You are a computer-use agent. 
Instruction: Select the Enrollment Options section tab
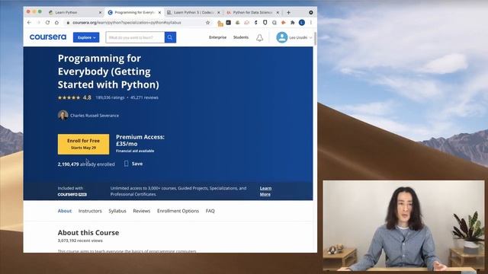click(178, 211)
